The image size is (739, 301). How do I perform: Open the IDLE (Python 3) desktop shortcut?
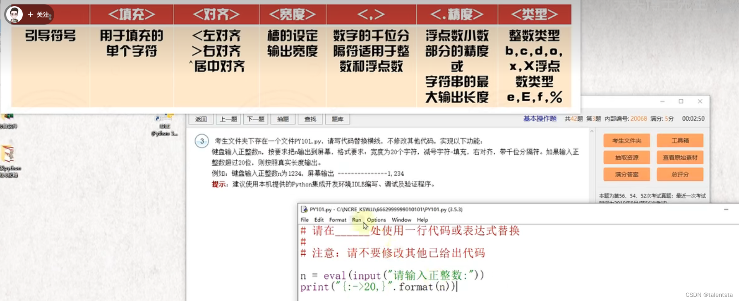(x=164, y=125)
